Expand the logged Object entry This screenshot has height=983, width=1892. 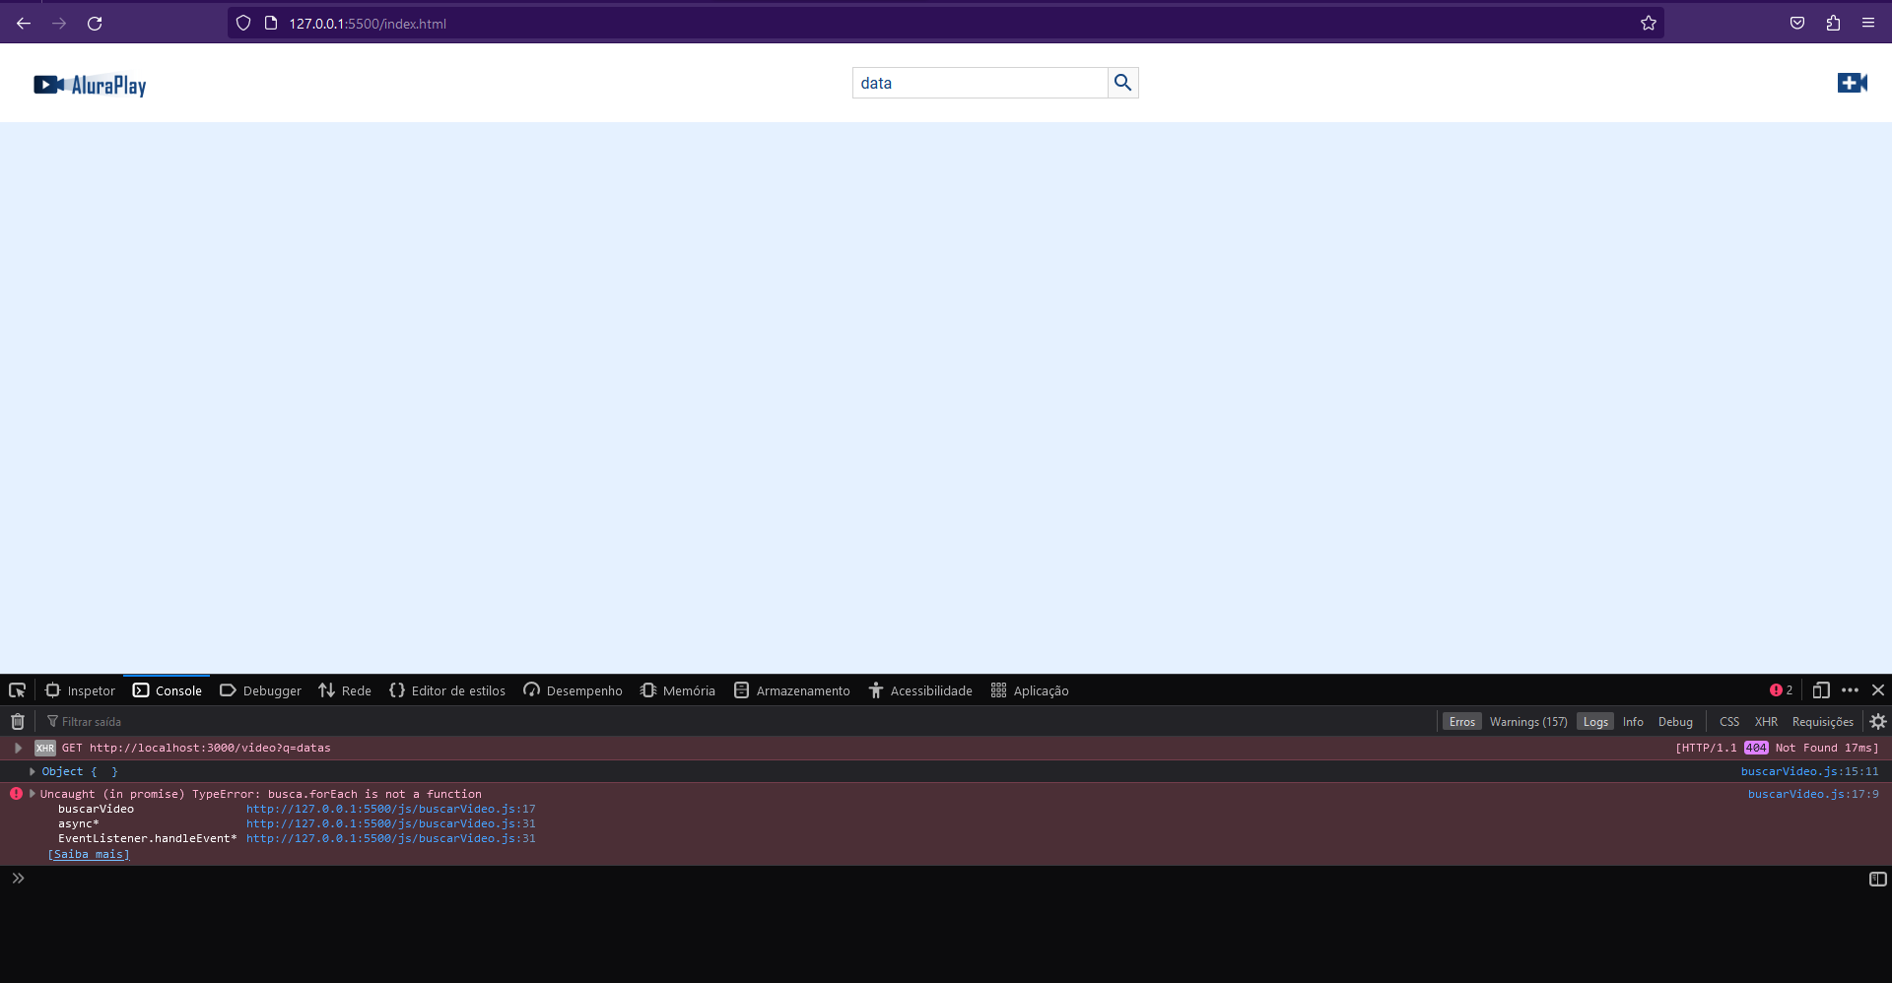[x=33, y=771]
